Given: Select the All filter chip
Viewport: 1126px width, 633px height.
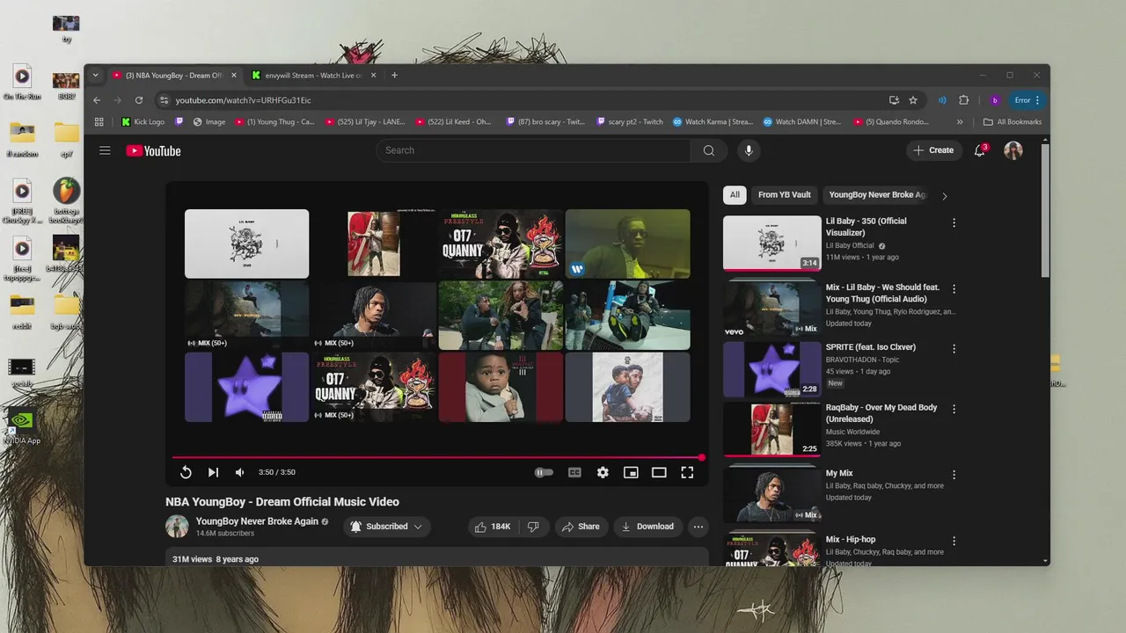Looking at the screenshot, I should (735, 195).
